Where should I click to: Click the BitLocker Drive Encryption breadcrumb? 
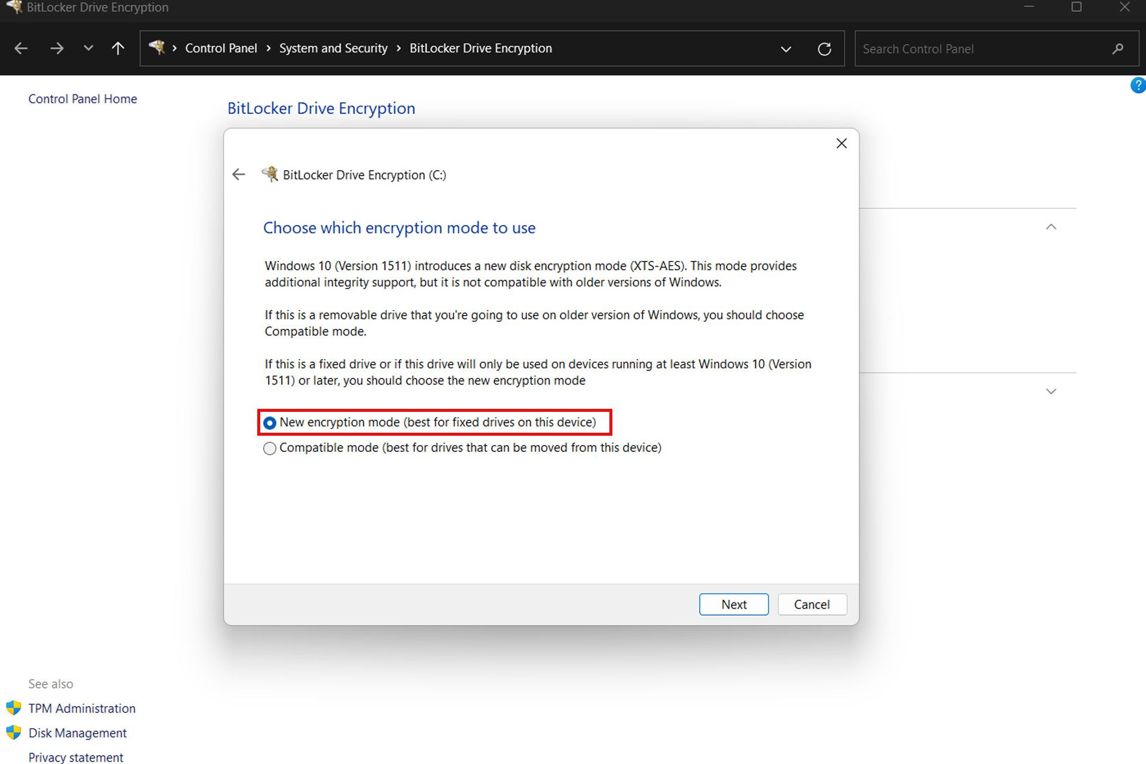coord(480,48)
